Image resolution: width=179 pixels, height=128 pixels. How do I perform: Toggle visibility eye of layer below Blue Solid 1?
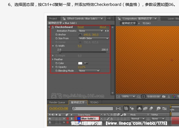coord(50,122)
